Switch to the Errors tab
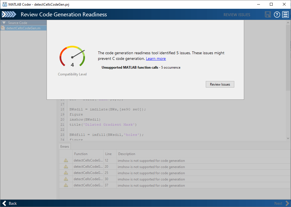 65,147
